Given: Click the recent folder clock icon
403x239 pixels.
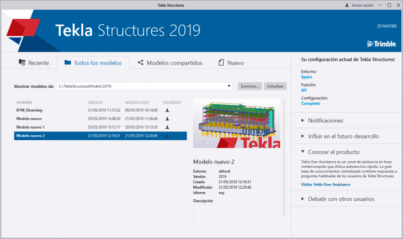Looking at the screenshot, I should click(x=22, y=62).
